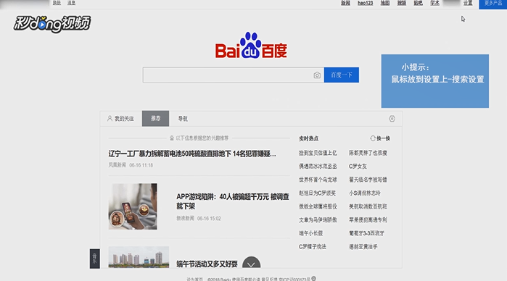Open hot topic 小S调侃林志玲

pos(365,193)
